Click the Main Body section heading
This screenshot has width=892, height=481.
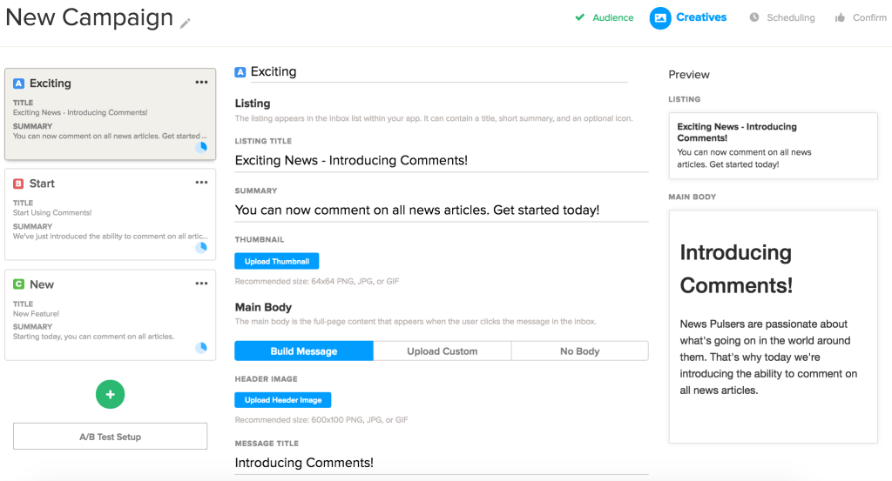[263, 307]
